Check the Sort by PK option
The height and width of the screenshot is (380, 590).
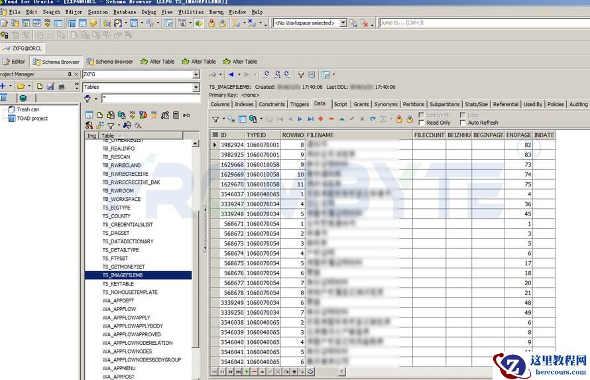tap(422, 115)
